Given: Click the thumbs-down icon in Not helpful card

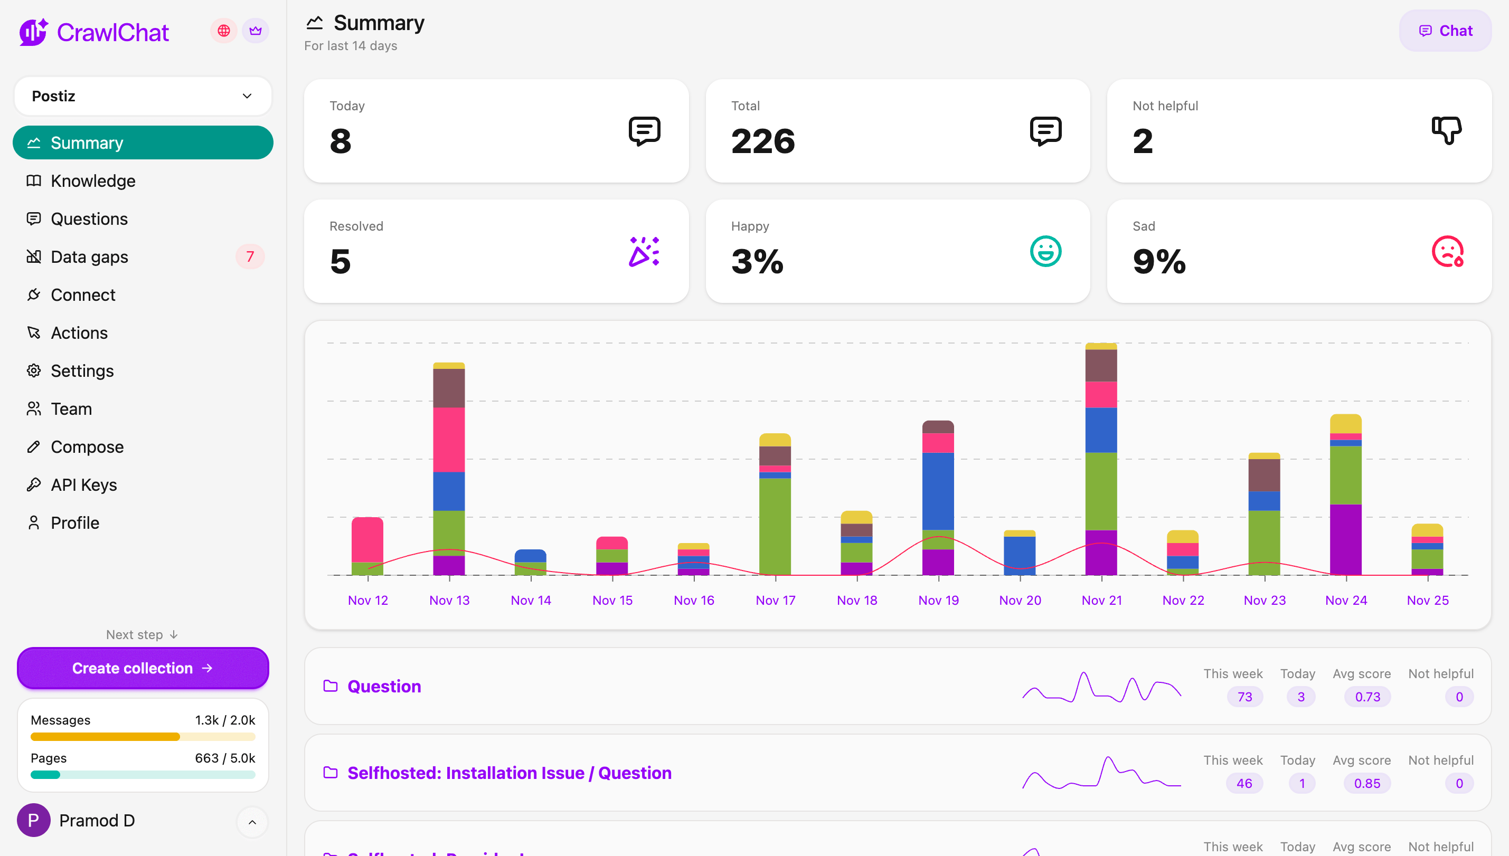Looking at the screenshot, I should tap(1446, 130).
